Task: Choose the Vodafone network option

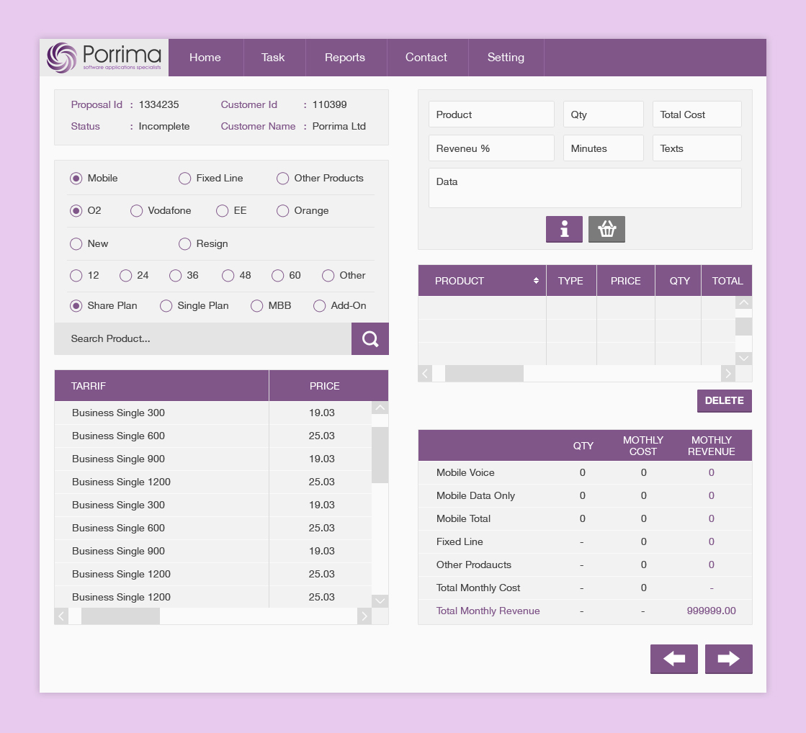Action: [136, 211]
